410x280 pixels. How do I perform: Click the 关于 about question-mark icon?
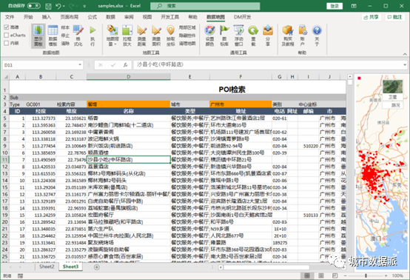pyautogui.click(x=317, y=36)
